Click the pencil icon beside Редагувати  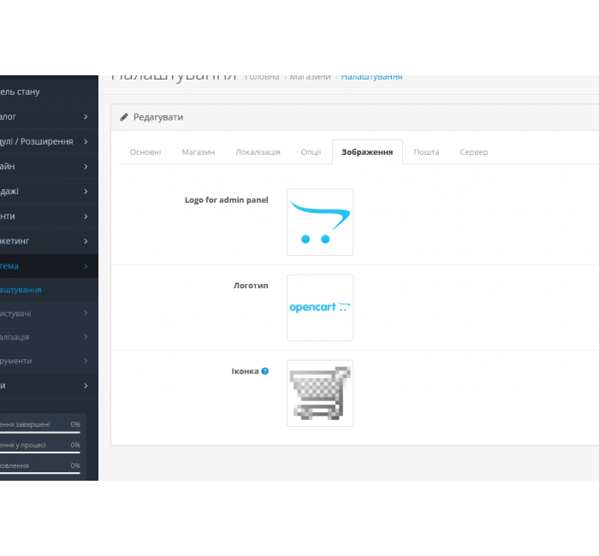tap(124, 117)
